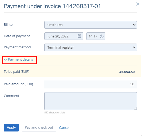Close the payment dialog with X
The image size is (142, 136).
click(x=138, y=4)
